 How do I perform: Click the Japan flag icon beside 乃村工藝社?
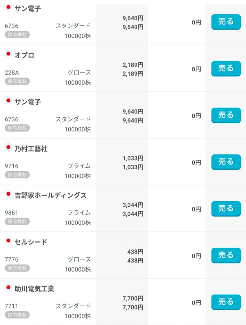click(8, 148)
